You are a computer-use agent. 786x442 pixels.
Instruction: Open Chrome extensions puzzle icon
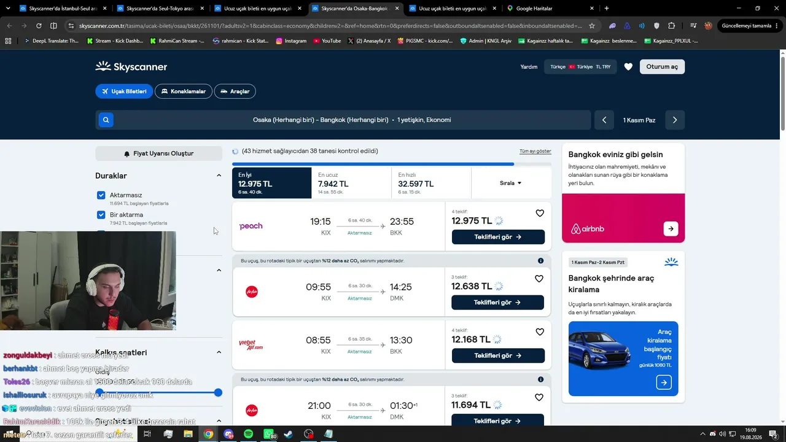[x=671, y=26]
